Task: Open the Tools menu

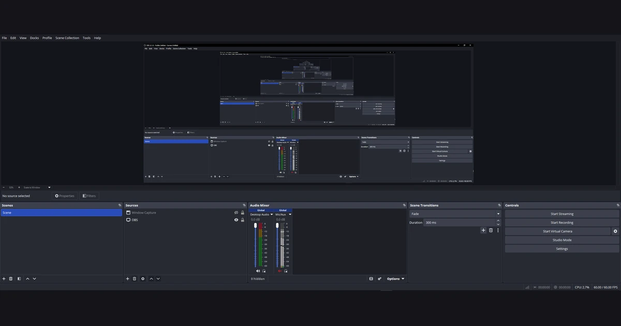Action: coord(86,38)
